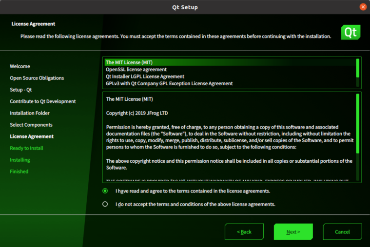Click Welcome step in sidebar
Image resolution: width=370 pixels, height=247 pixels.
click(x=20, y=66)
